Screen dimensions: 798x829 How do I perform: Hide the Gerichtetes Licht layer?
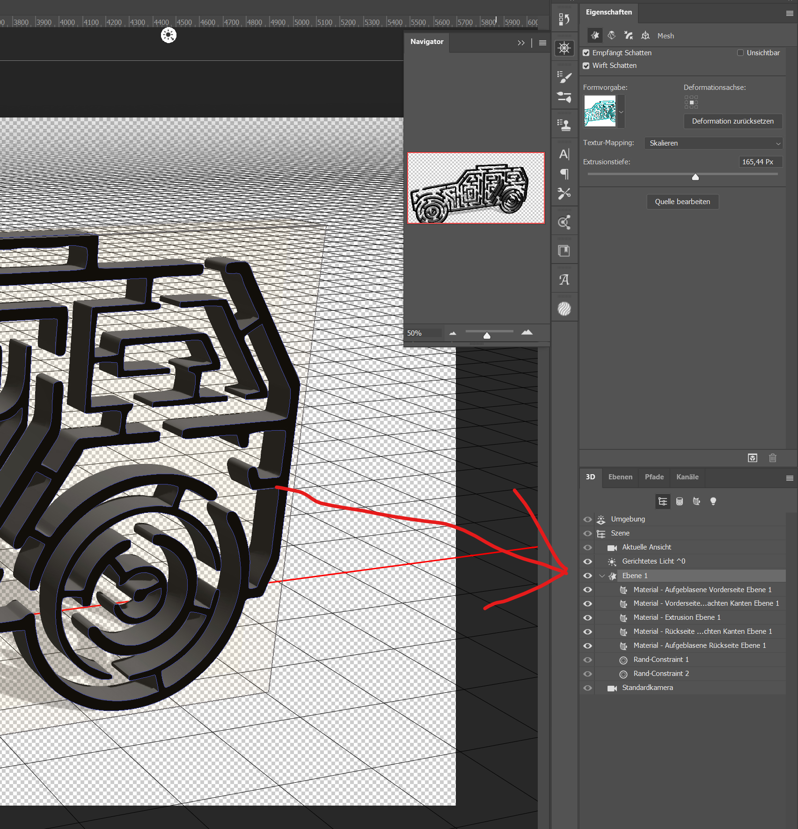[x=587, y=561]
